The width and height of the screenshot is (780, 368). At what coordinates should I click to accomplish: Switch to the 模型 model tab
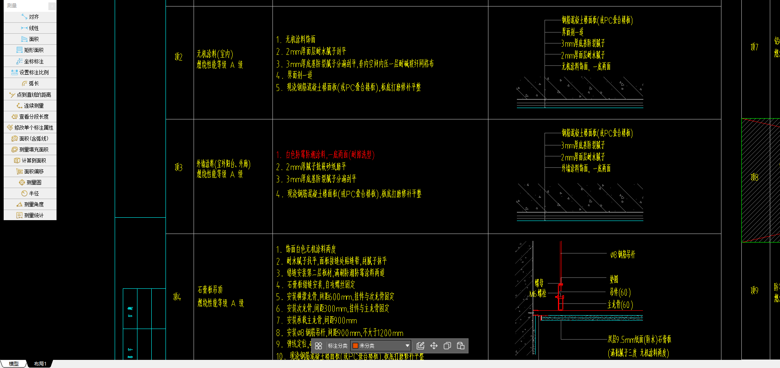[x=14, y=364]
